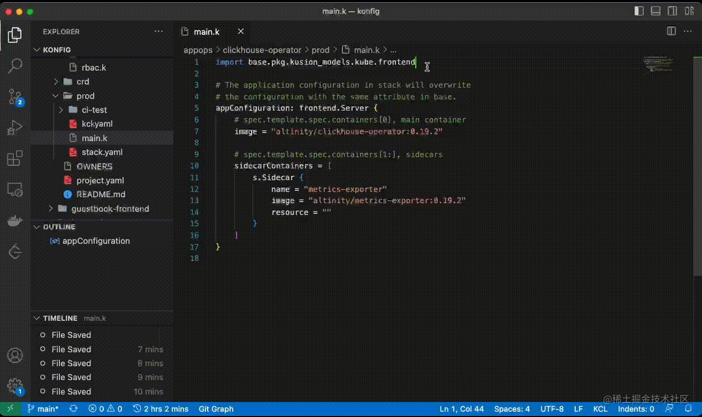Open Explorer Views and More Actions ellipsis

pyautogui.click(x=158, y=32)
